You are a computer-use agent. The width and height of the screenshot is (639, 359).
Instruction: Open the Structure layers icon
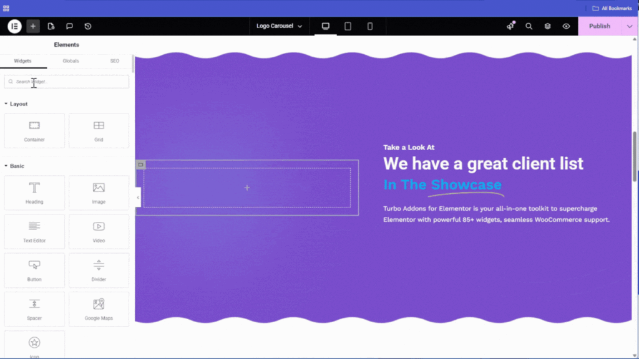point(547,26)
